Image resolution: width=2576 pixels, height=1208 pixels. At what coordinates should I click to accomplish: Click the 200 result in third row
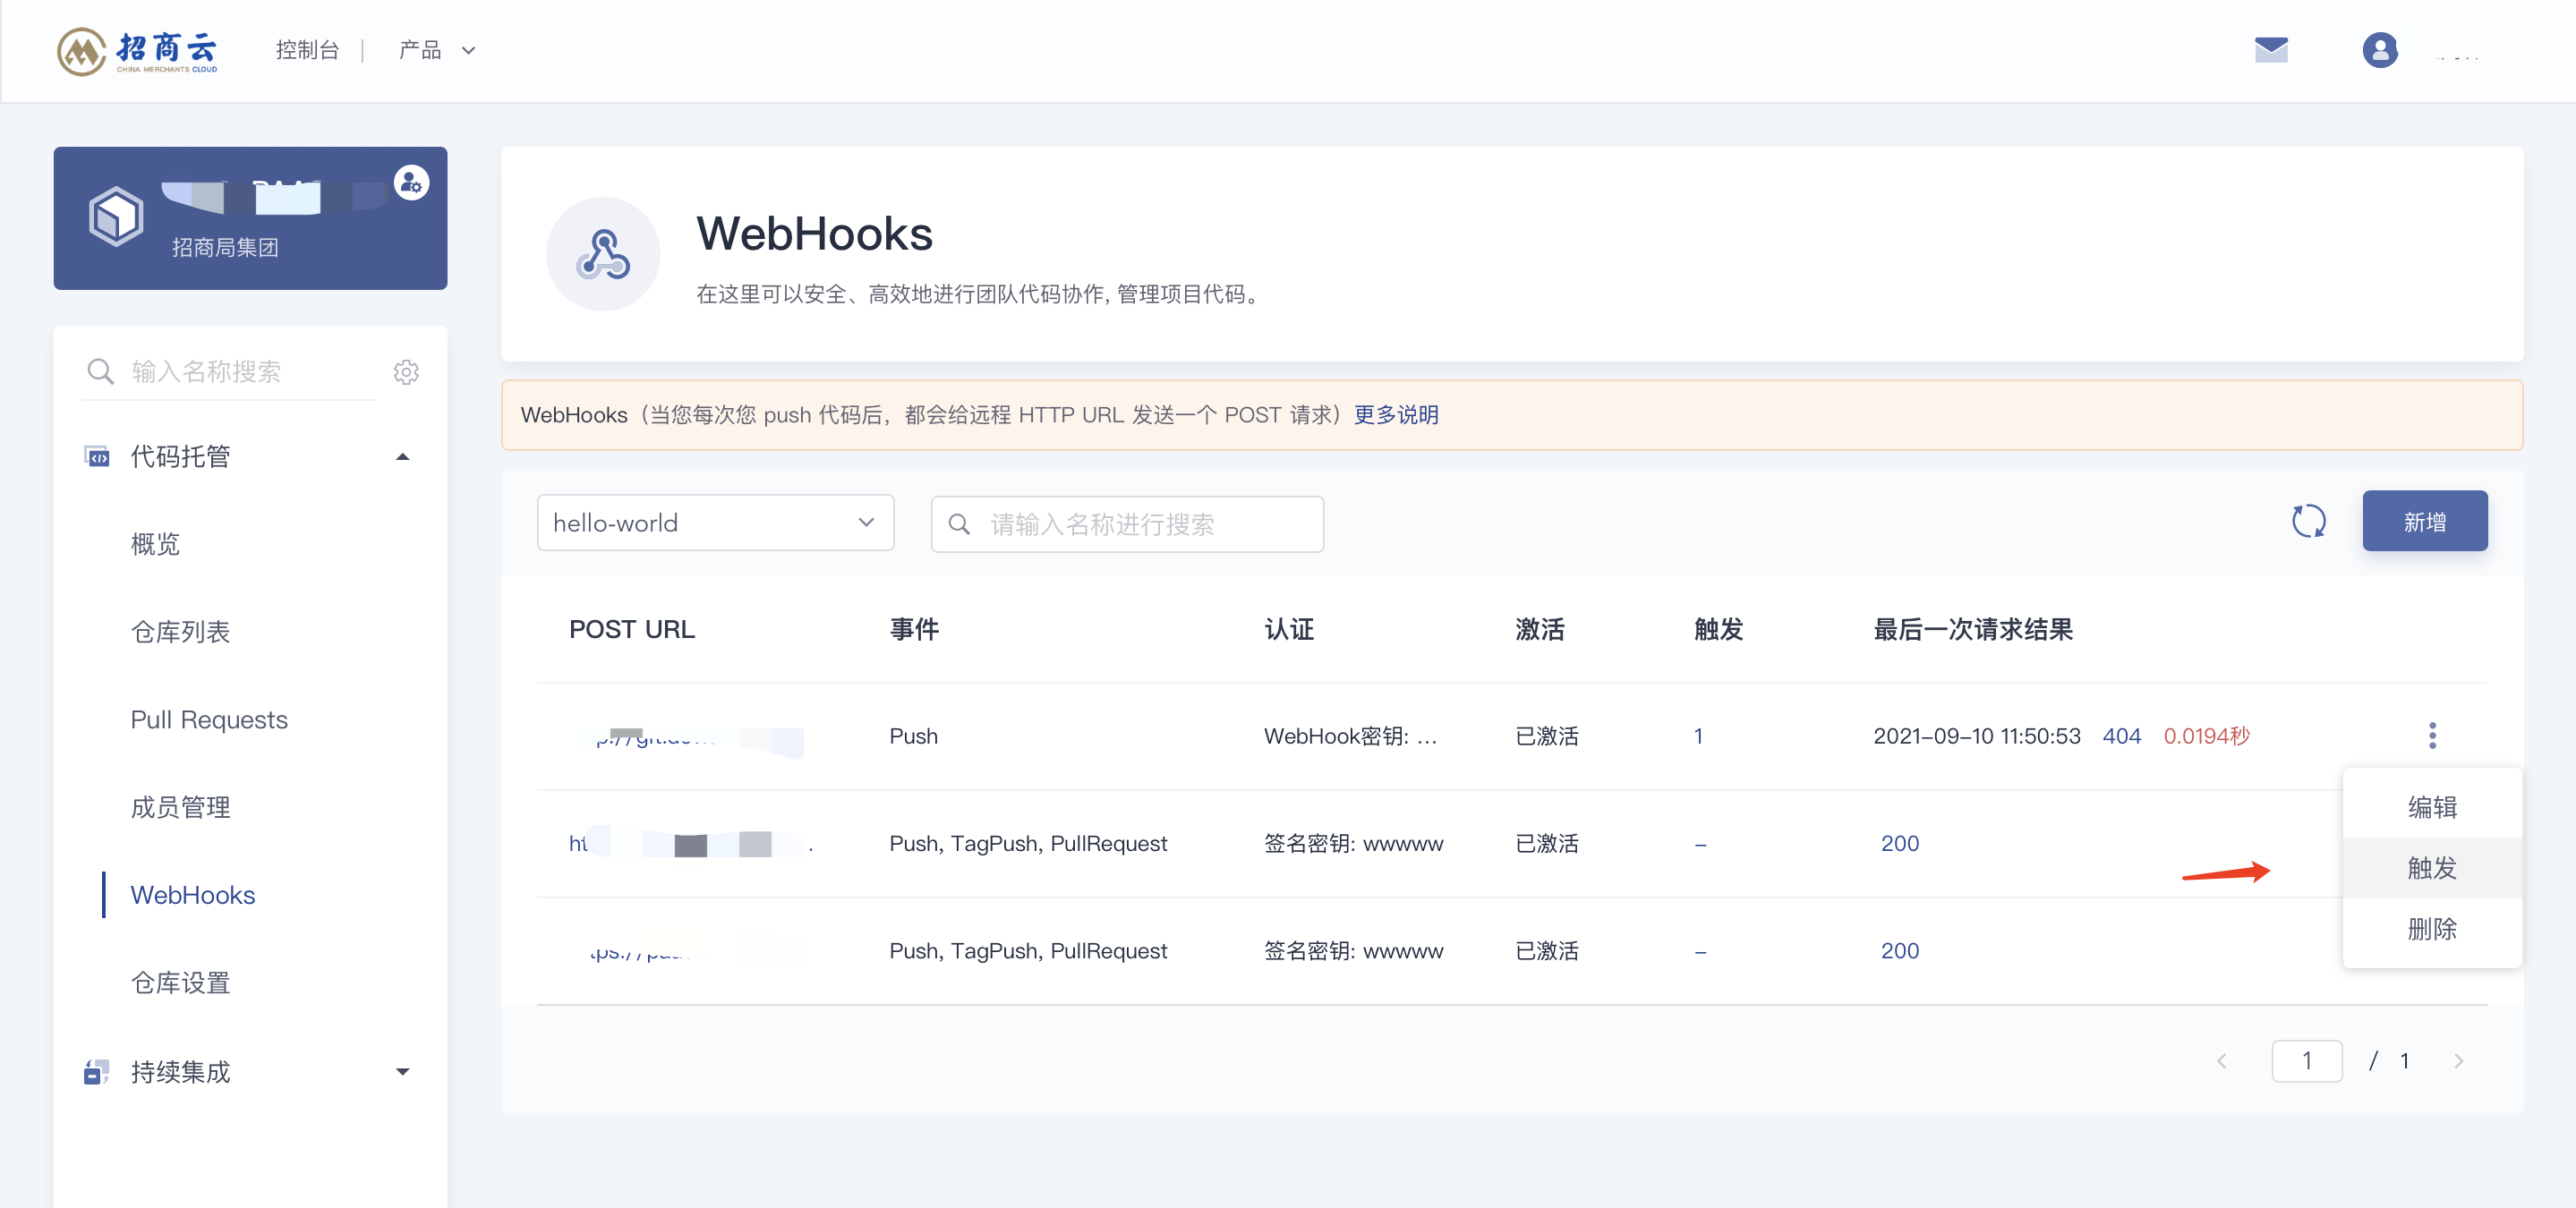1899,951
